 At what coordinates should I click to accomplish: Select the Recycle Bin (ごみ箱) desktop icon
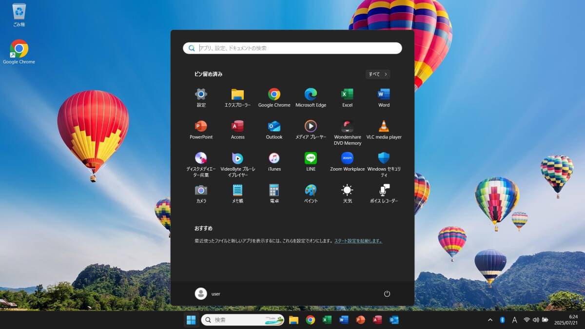click(19, 15)
